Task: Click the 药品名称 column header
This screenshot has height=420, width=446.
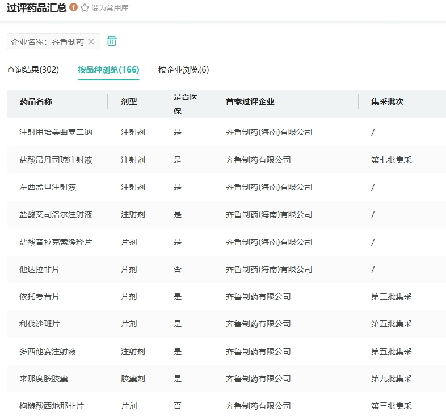Action: (x=36, y=101)
